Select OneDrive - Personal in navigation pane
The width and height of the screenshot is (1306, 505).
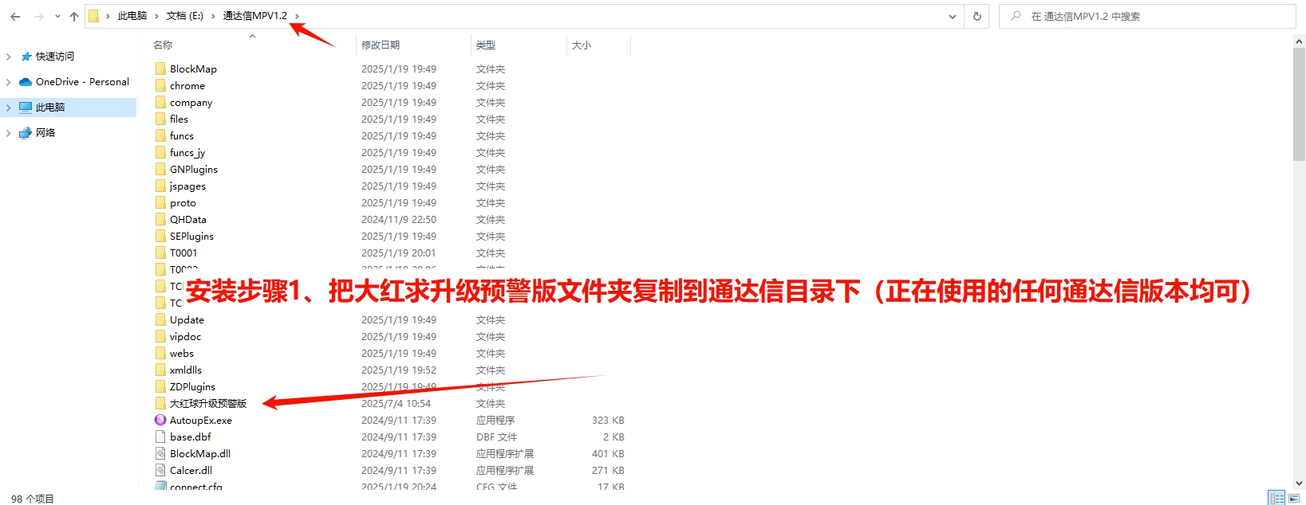[82, 82]
